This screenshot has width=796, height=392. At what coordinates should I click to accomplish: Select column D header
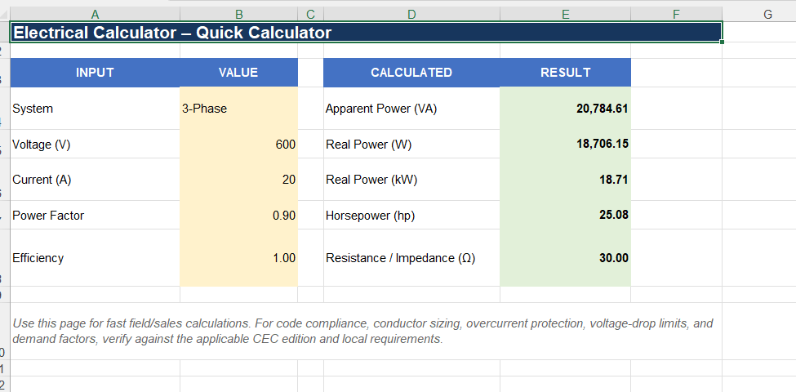[x=411, y=14]
